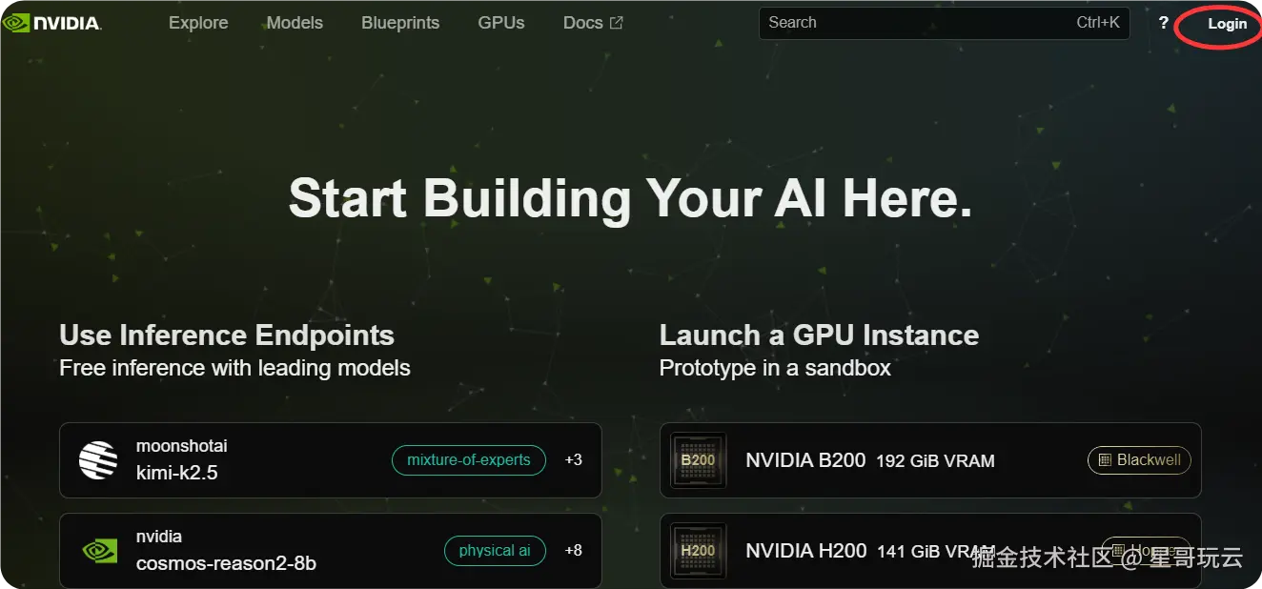Go to the Models page
The image size is (1262, 589).
[x=295, y=23]
